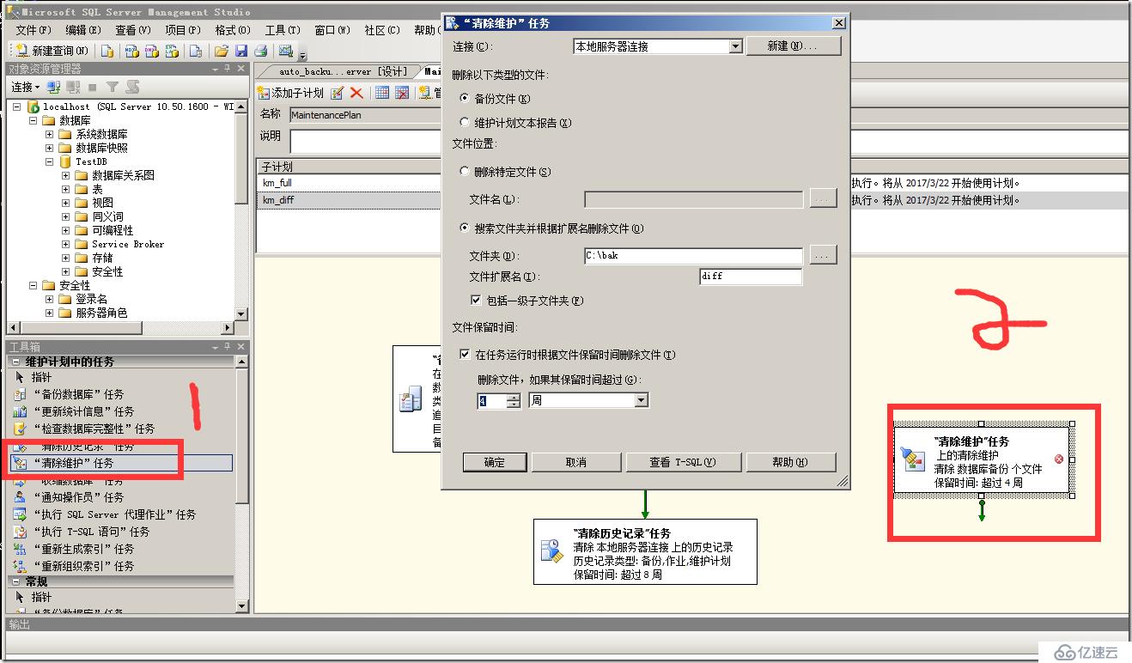
Task: Click the 帮助(H) button in dialog
Action: (x=791, y=462)
